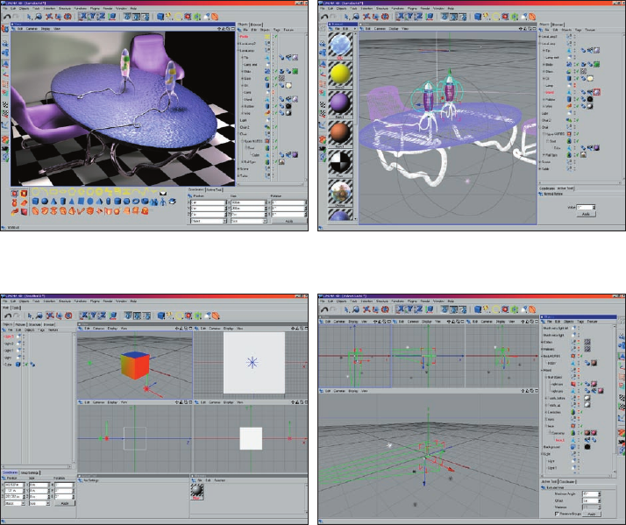This screenshot has width=626, height=525.
Task: Select material sphere thumbnail in cube scene window
Action: point(196,491)
